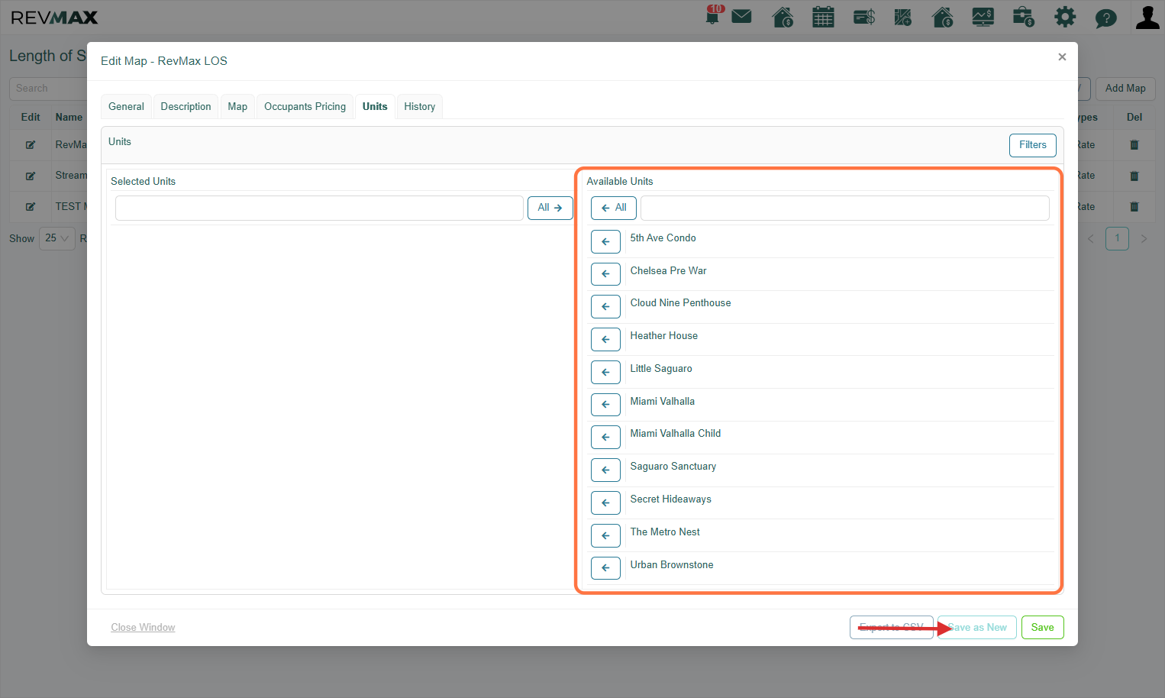This screenshot has width=1165, height=698.
Task: Open the user profile icon
Action: [x=1147, y=17]
